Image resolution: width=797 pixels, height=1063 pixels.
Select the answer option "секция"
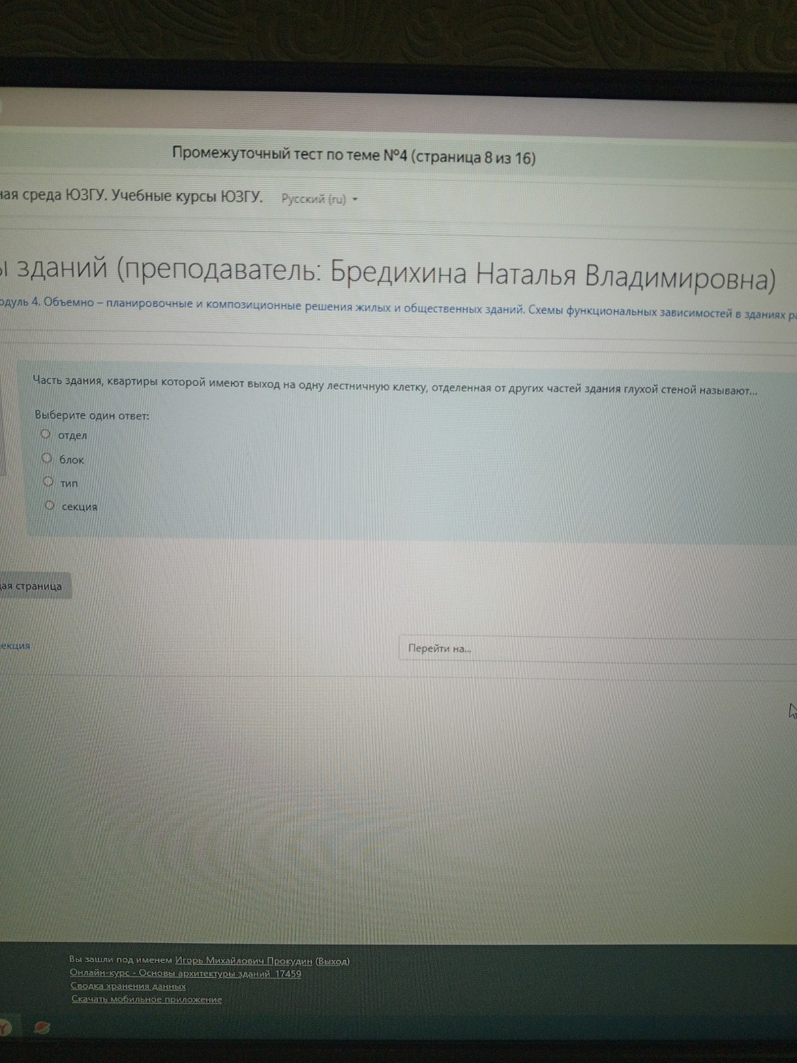pyautogui.click(x=48, y=505)
